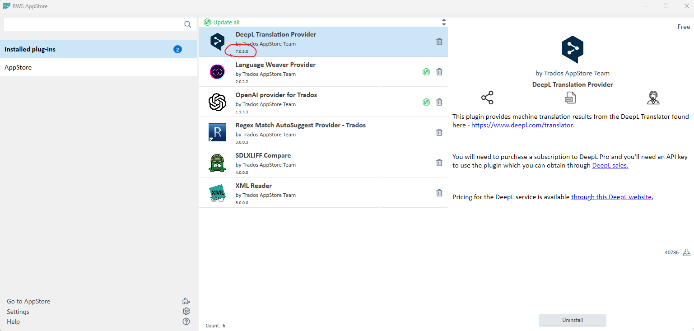Open the AppStore section
Viewport: 694px width, 331px height.
click(98, 67)
